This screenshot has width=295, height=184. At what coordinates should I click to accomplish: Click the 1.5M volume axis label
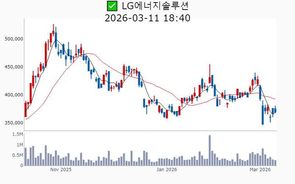[17, 134]
